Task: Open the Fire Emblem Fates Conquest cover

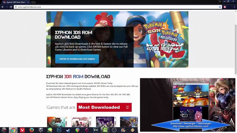Action: (x=106, y=122)
